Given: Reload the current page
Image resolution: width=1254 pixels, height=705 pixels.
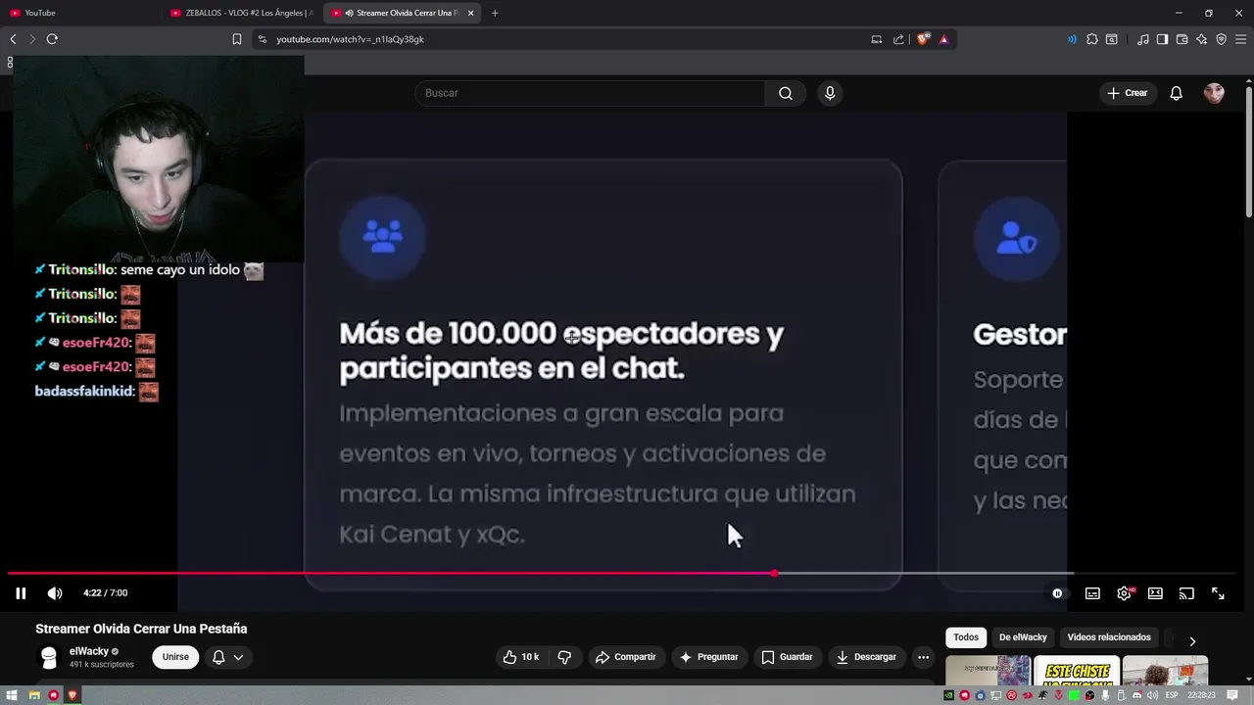Looking at the screenshot, I should 52,39.
